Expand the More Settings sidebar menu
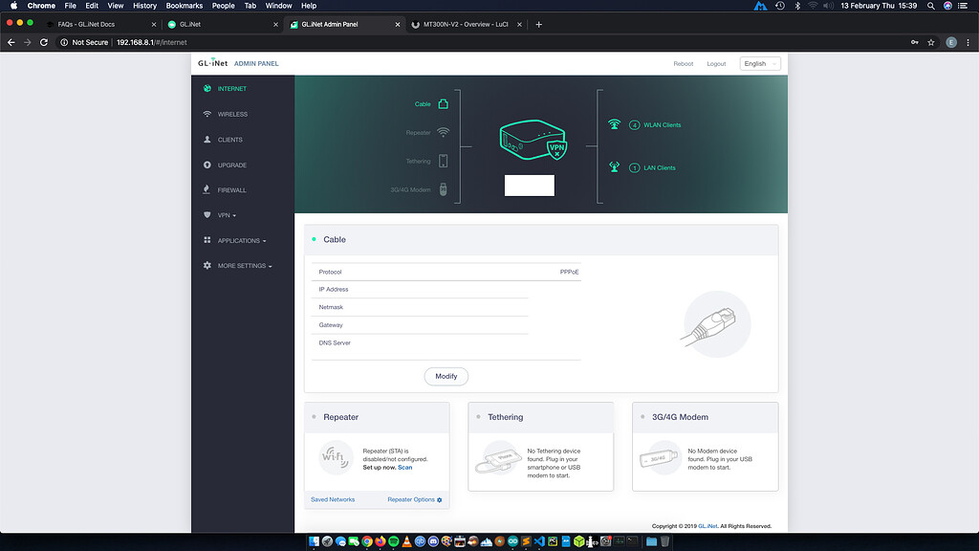 point(244,266)
